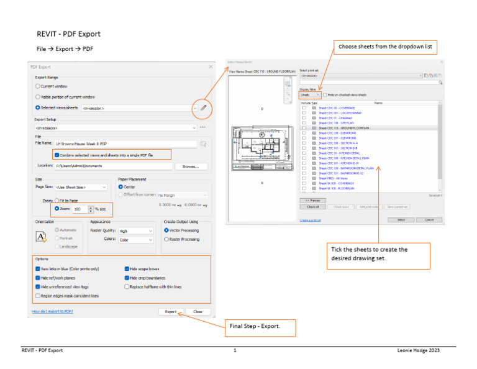The width and height of the screenshot is (477, 369).
Task: Enable Replace halftone with thin lines
Action: [127, 286]
